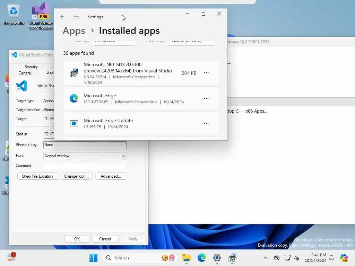
Task: Switch to the Security tab
Action: point(31,67)
